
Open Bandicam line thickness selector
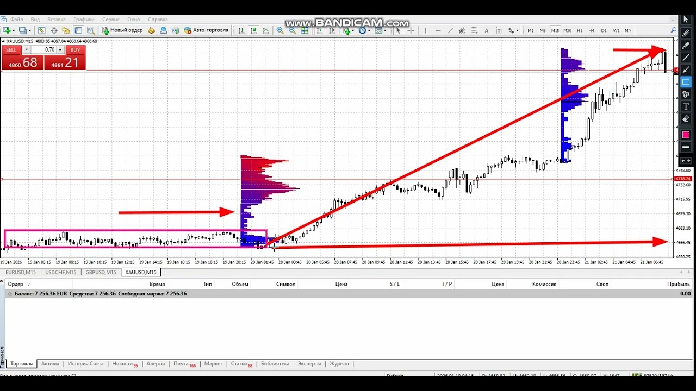686,147
